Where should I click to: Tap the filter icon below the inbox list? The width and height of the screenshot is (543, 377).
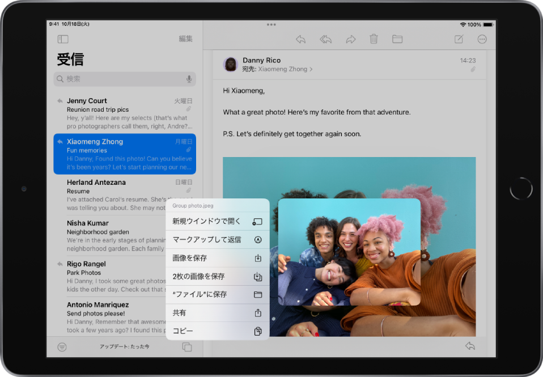[x=61, y=346]
